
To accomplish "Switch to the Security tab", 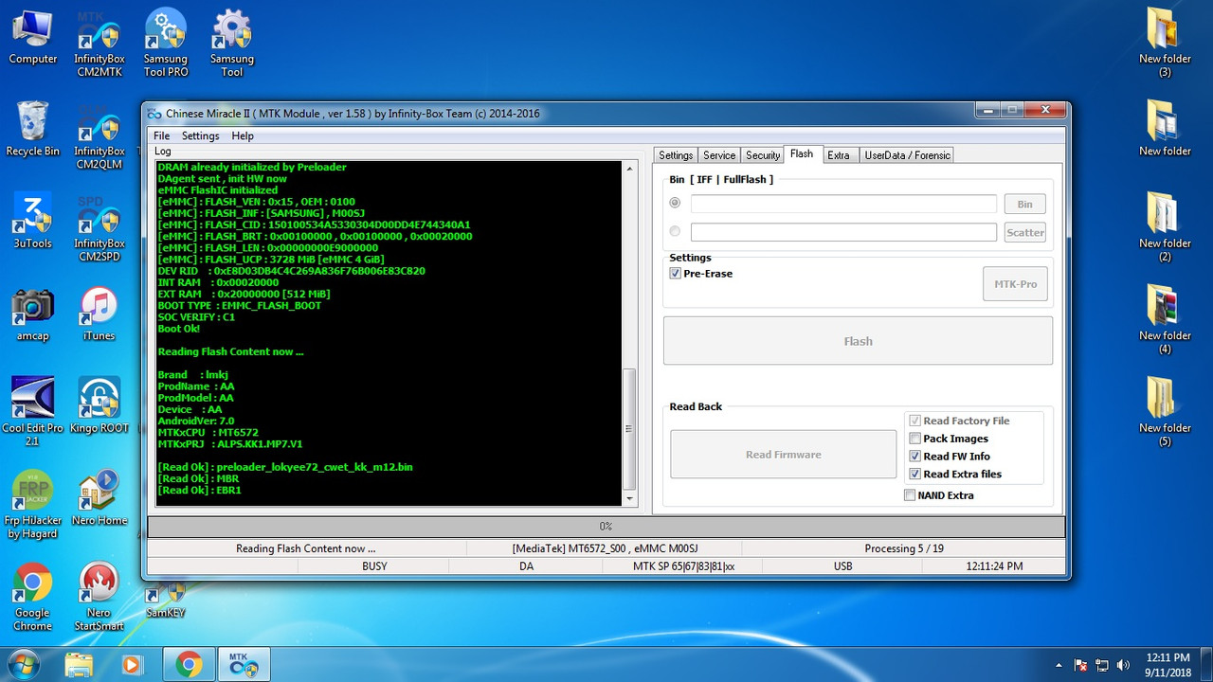I will click(763, 155).
